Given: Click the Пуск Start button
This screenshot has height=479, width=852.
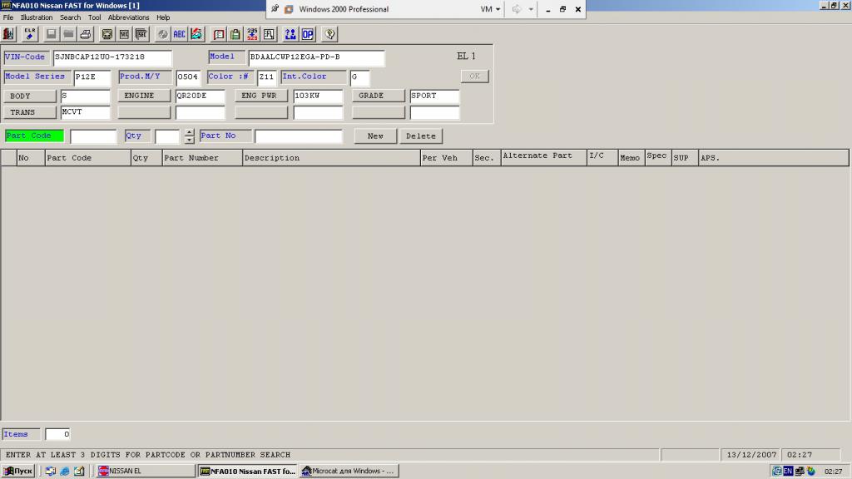Looking at the screenshot, I should [18, 471].
